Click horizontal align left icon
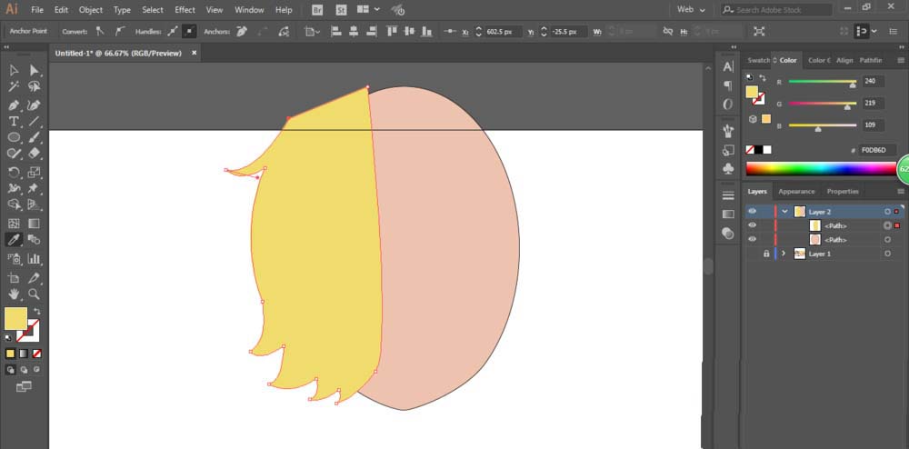 [335, 31]
